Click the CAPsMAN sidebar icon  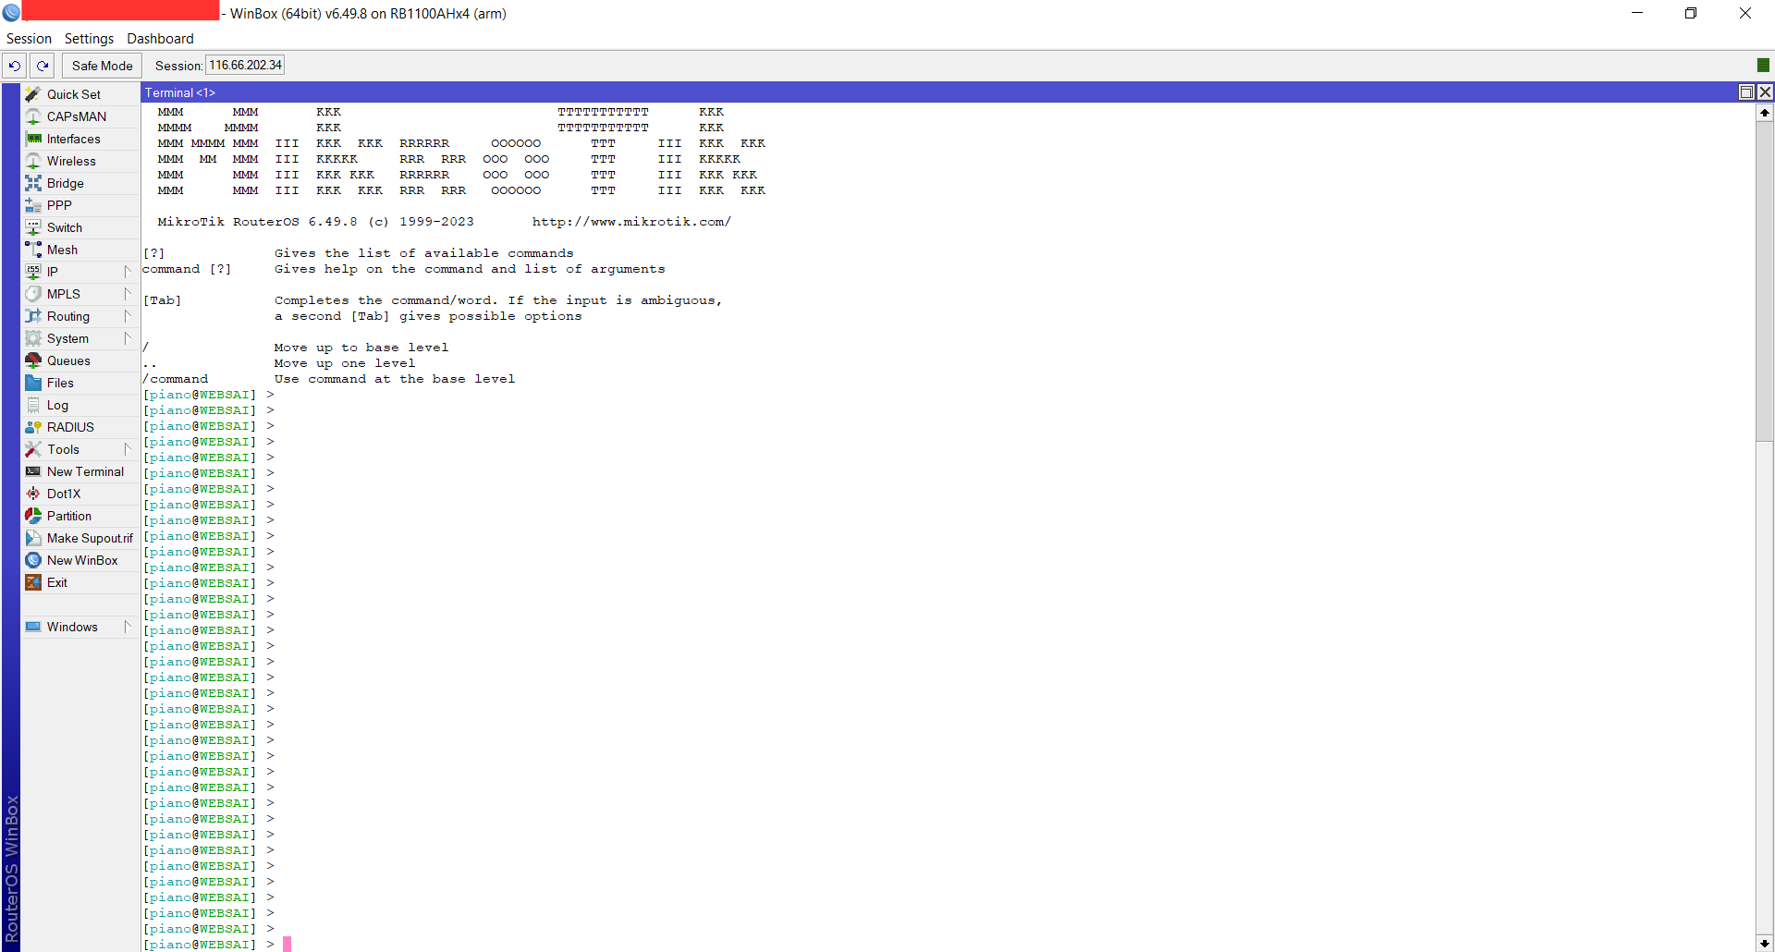point(33,116)
